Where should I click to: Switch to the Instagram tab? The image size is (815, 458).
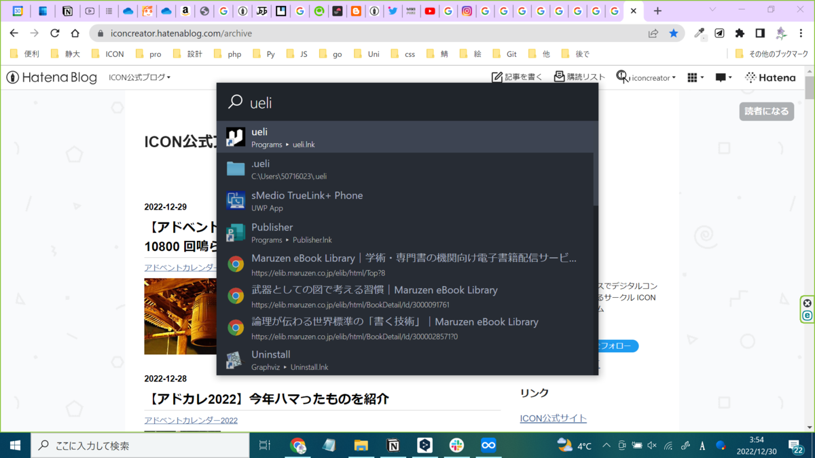[x=467, y=11]
